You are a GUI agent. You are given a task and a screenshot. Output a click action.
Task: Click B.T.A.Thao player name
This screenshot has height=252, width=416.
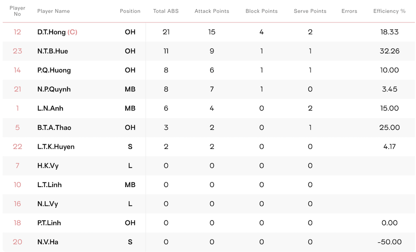pos(54,128)
